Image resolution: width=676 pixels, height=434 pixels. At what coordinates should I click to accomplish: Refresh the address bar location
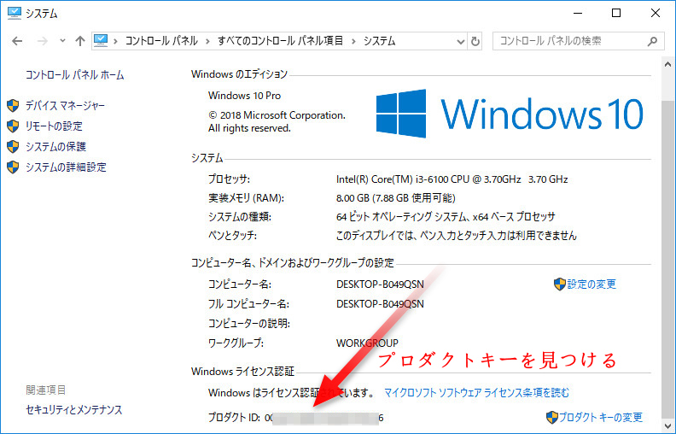[x=475, y=41]
